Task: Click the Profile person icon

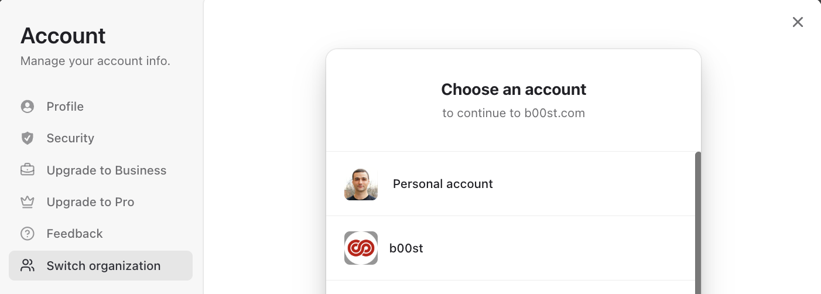Action: pyautogui.click(x=27, y=107)
